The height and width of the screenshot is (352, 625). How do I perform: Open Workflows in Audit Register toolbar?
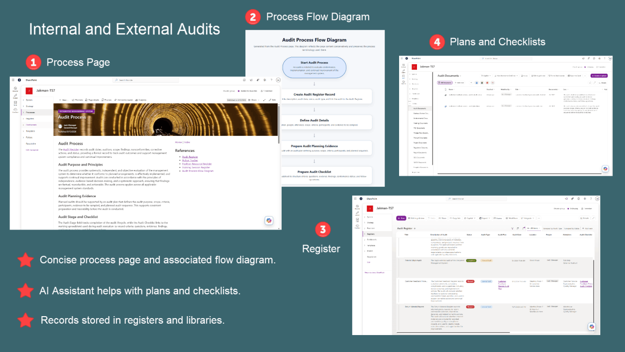click(x=512, y=218)
